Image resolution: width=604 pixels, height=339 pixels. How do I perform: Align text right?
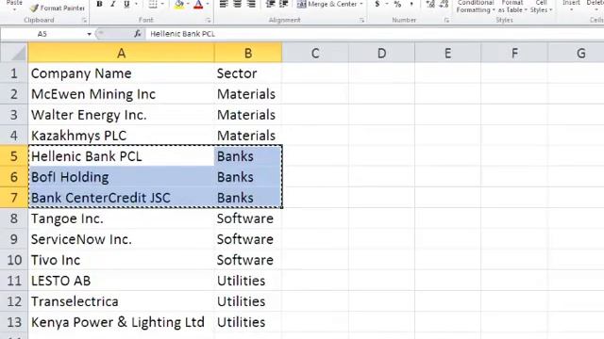(x=251, y=4)
